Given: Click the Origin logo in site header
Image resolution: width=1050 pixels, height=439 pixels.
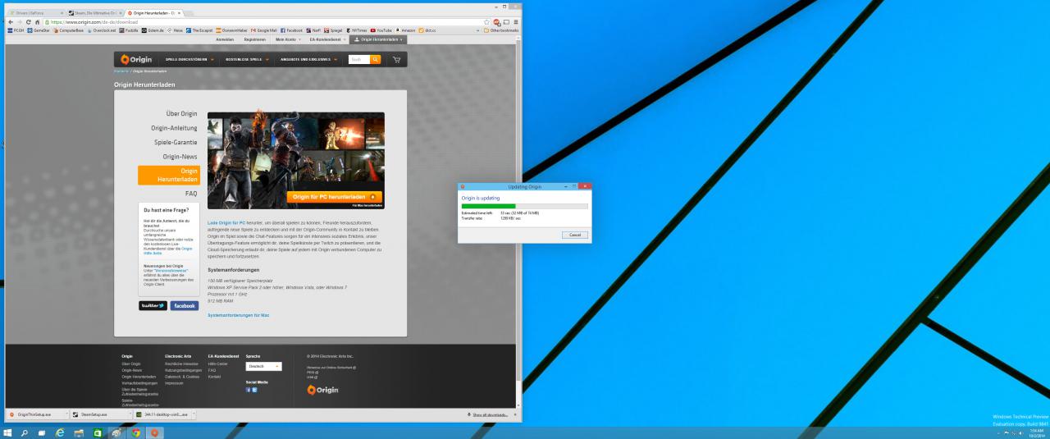Looking at the screenshot, I should pyautogui.click(x=136, y=59).
